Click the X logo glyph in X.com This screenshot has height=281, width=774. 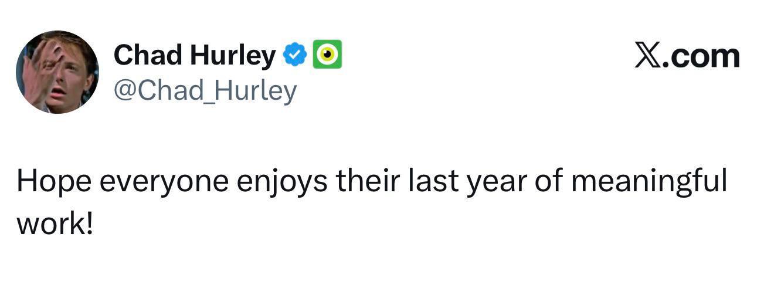(648, 56)
